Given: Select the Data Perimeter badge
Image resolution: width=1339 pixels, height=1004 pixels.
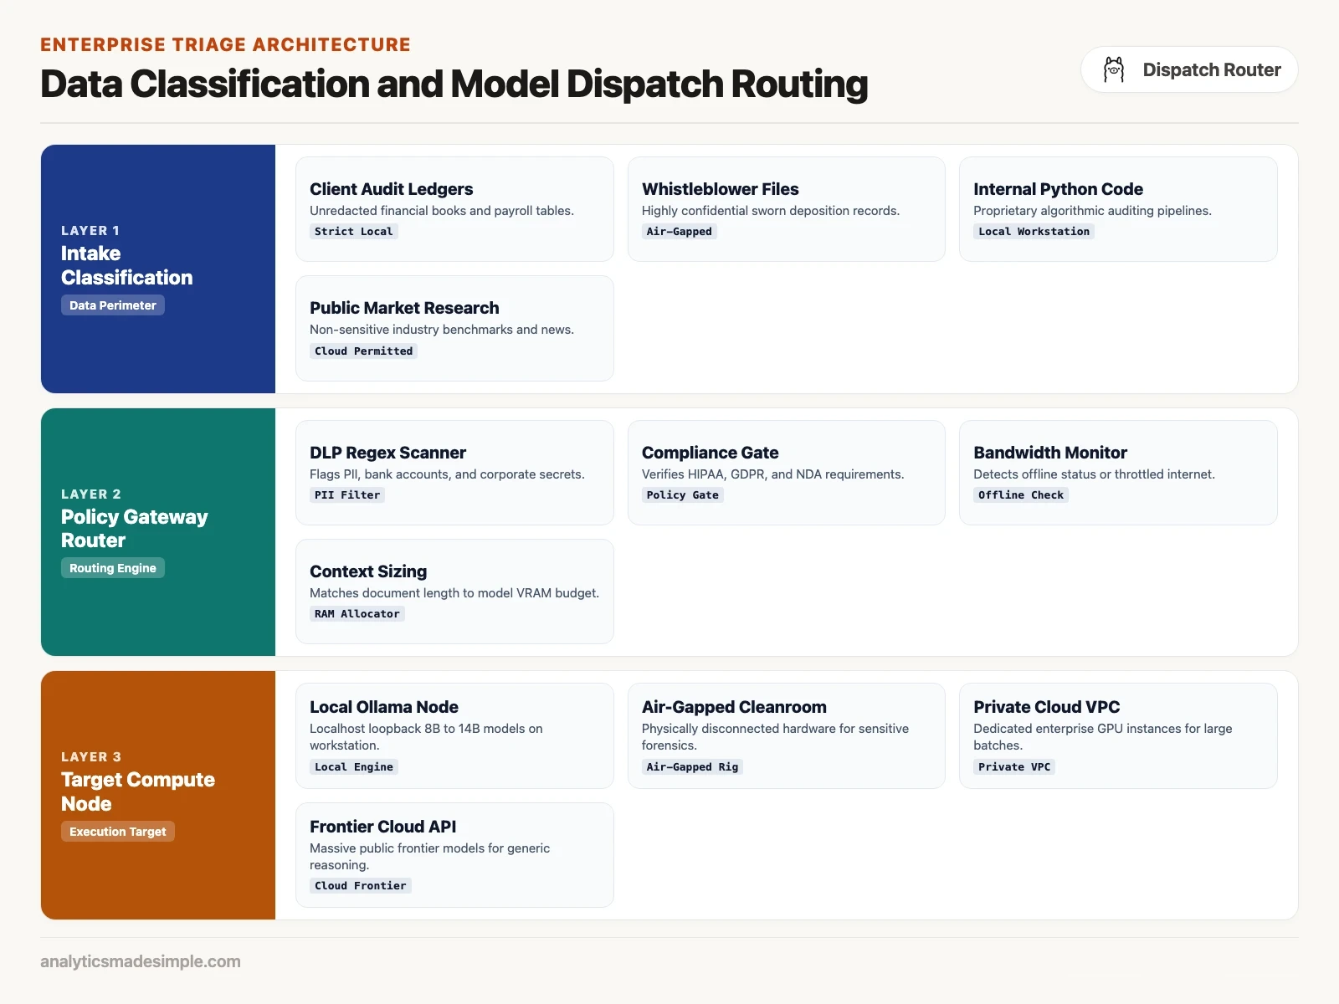Looking at the screenshot, I should click(113, 305).
